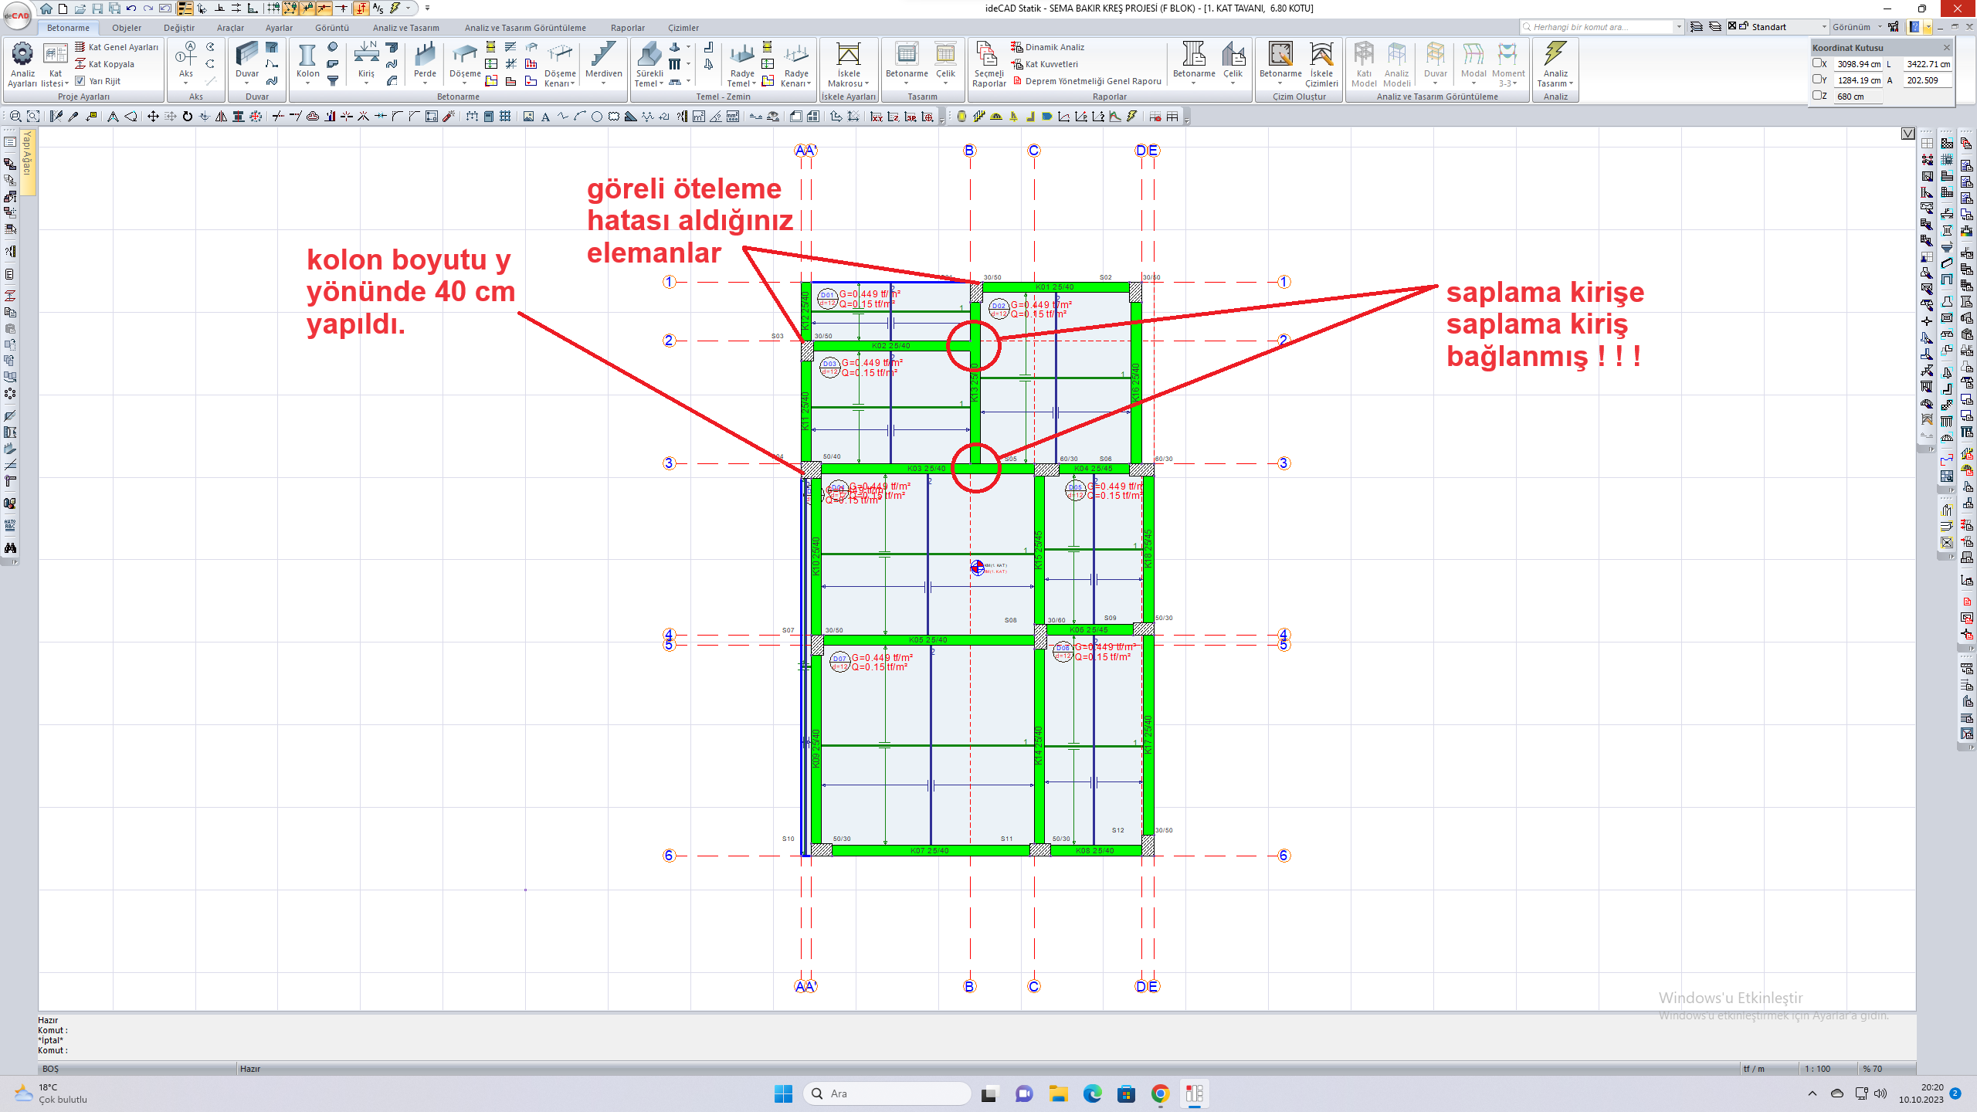
Task: Toggle the Yarı Rijit checkbox
Action: click(x=80, y=80)
